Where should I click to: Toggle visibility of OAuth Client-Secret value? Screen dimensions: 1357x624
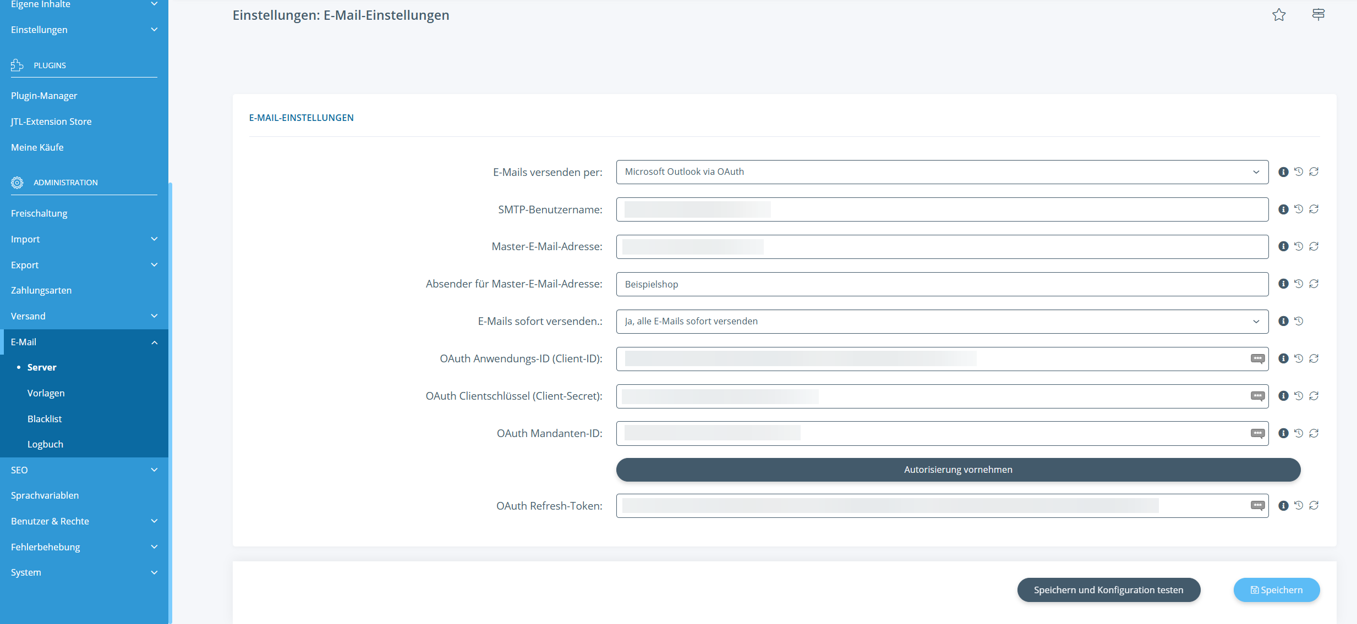1257,396
